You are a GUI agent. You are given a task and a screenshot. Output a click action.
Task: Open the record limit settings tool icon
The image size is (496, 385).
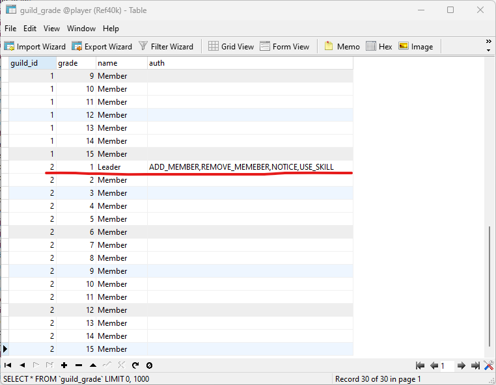(489, 365)
